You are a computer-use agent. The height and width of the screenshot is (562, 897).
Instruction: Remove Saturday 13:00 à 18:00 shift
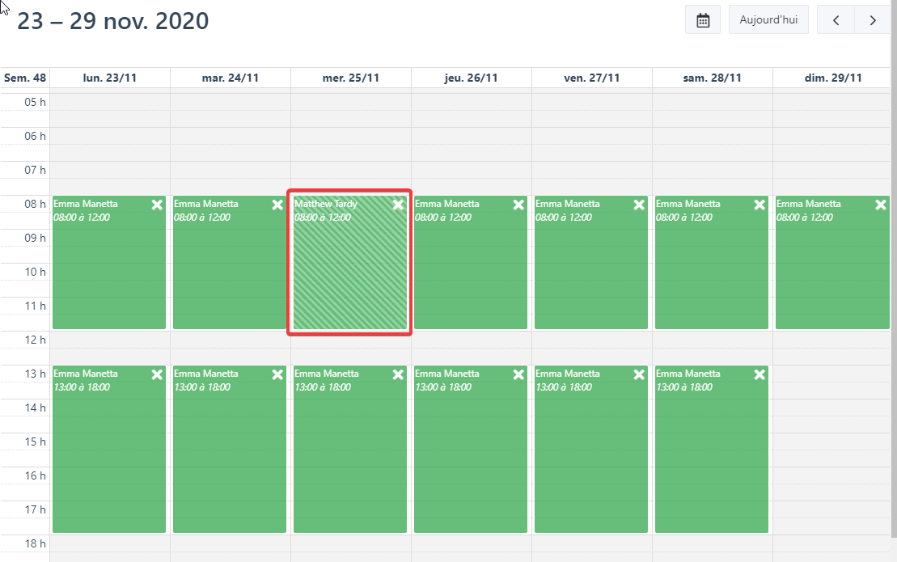tap(759, 375)
